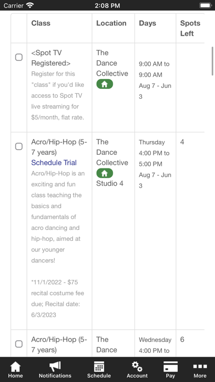
Task: Select Wednesday Acro/Hip-Hop class checkbox
Action: click(x=19, y=344)
